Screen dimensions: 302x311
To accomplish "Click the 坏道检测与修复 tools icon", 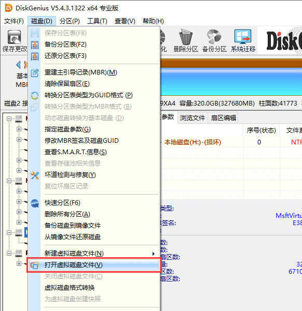I will [35, 175].
